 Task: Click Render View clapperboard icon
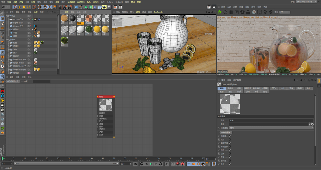60,7
